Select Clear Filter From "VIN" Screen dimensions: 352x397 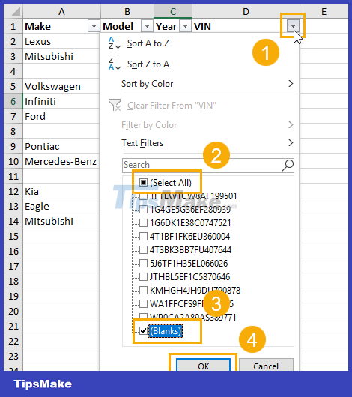(x=172, y=106)
